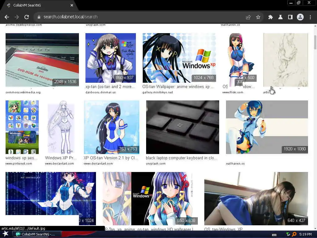Close the CollabVM SearXNG tab

[72, 5]
